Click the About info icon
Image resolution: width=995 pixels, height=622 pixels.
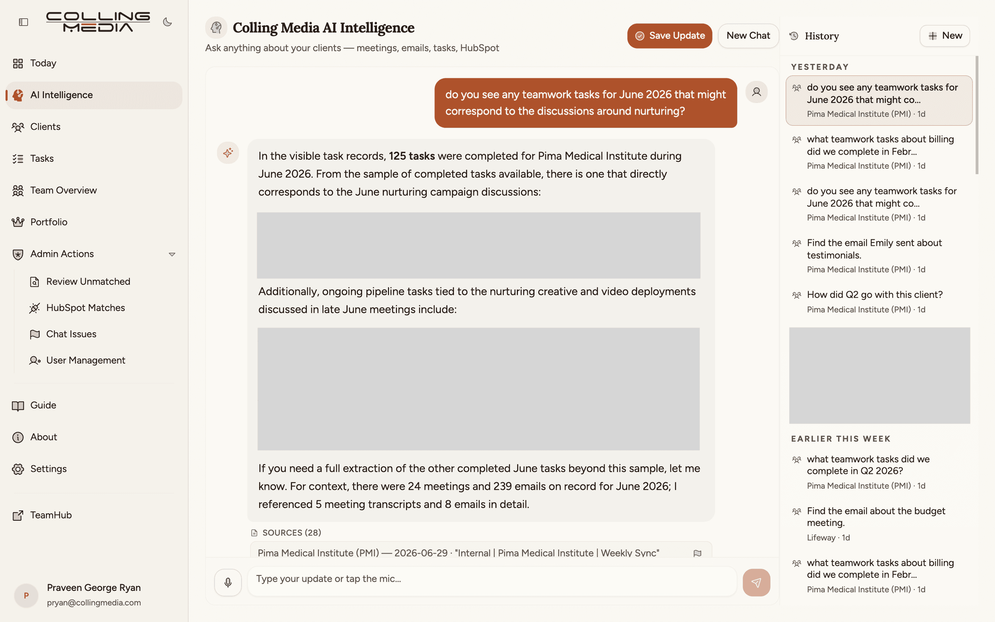[18, 437]
